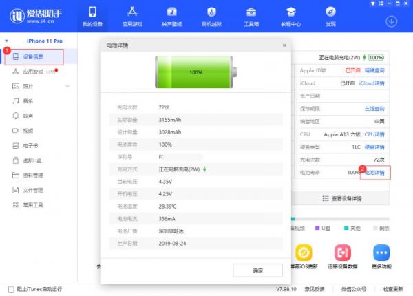Open 应用游戏 store icon in top bar
The height and width of the screenshot is (296, 413).
tap(131, 17)
